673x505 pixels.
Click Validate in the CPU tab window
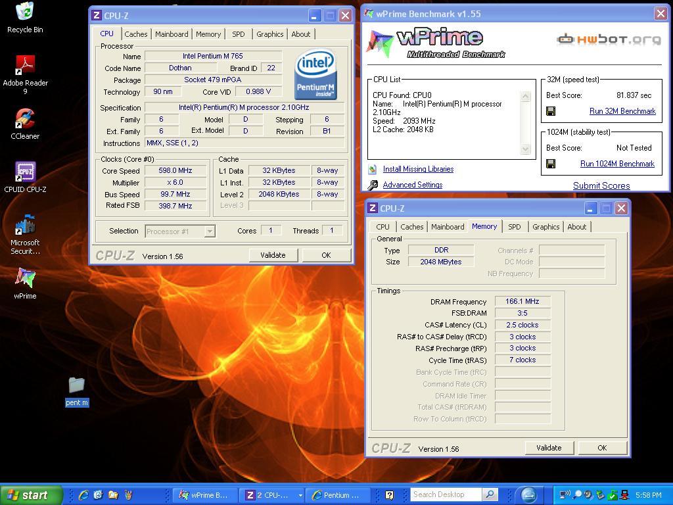273,255
